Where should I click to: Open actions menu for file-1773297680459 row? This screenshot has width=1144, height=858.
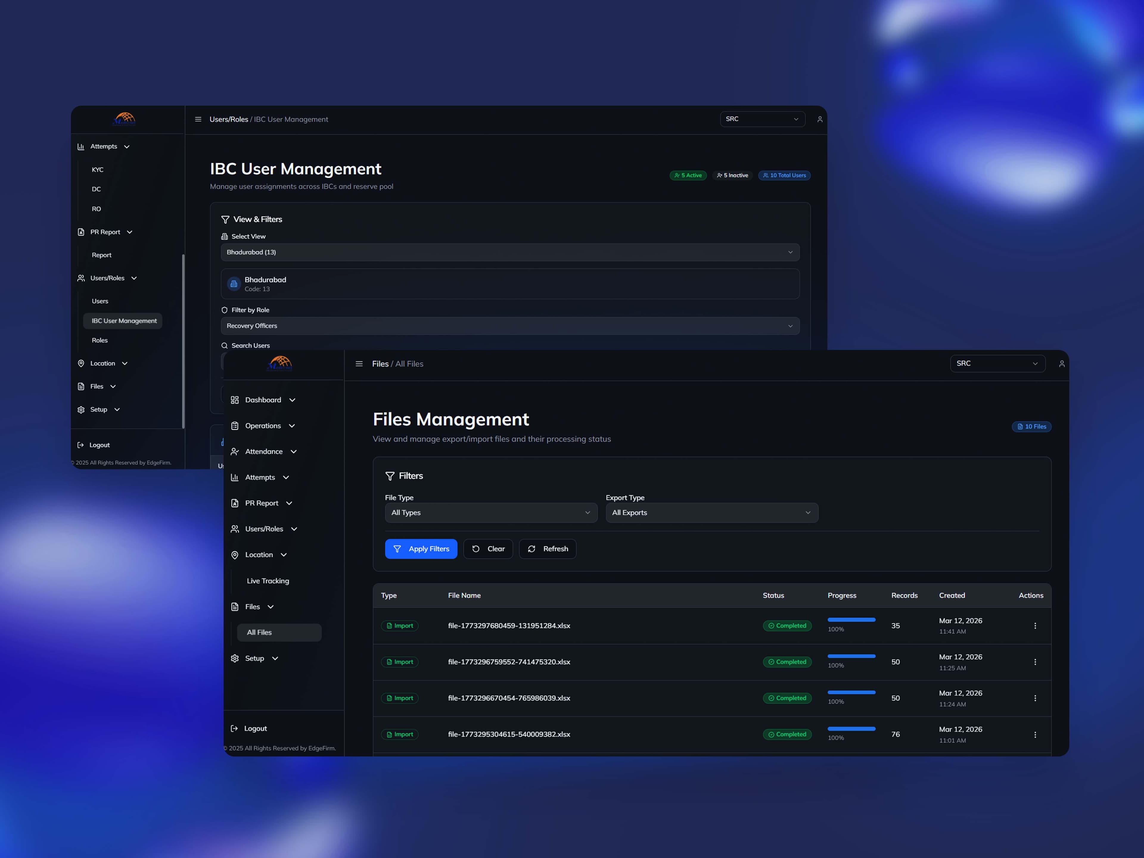[1035, 626]
